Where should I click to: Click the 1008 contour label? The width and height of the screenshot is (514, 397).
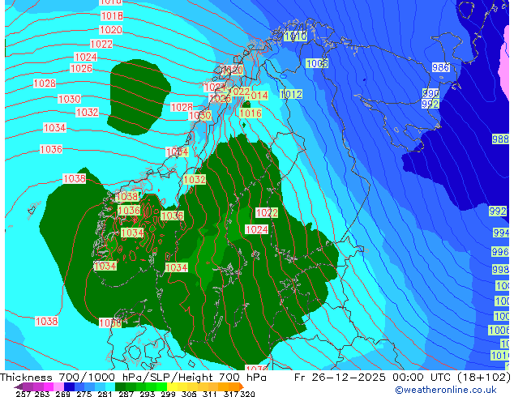(x=317, y=63)
